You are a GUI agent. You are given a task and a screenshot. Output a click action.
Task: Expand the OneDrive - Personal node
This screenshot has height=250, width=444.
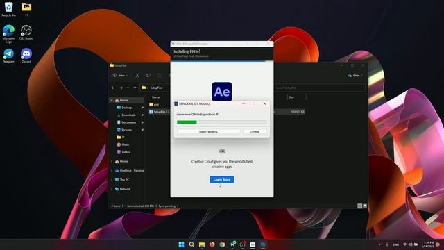(112, 171)
